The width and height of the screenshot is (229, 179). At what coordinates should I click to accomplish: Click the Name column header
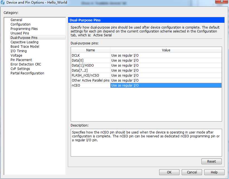[x=90, y=50]
